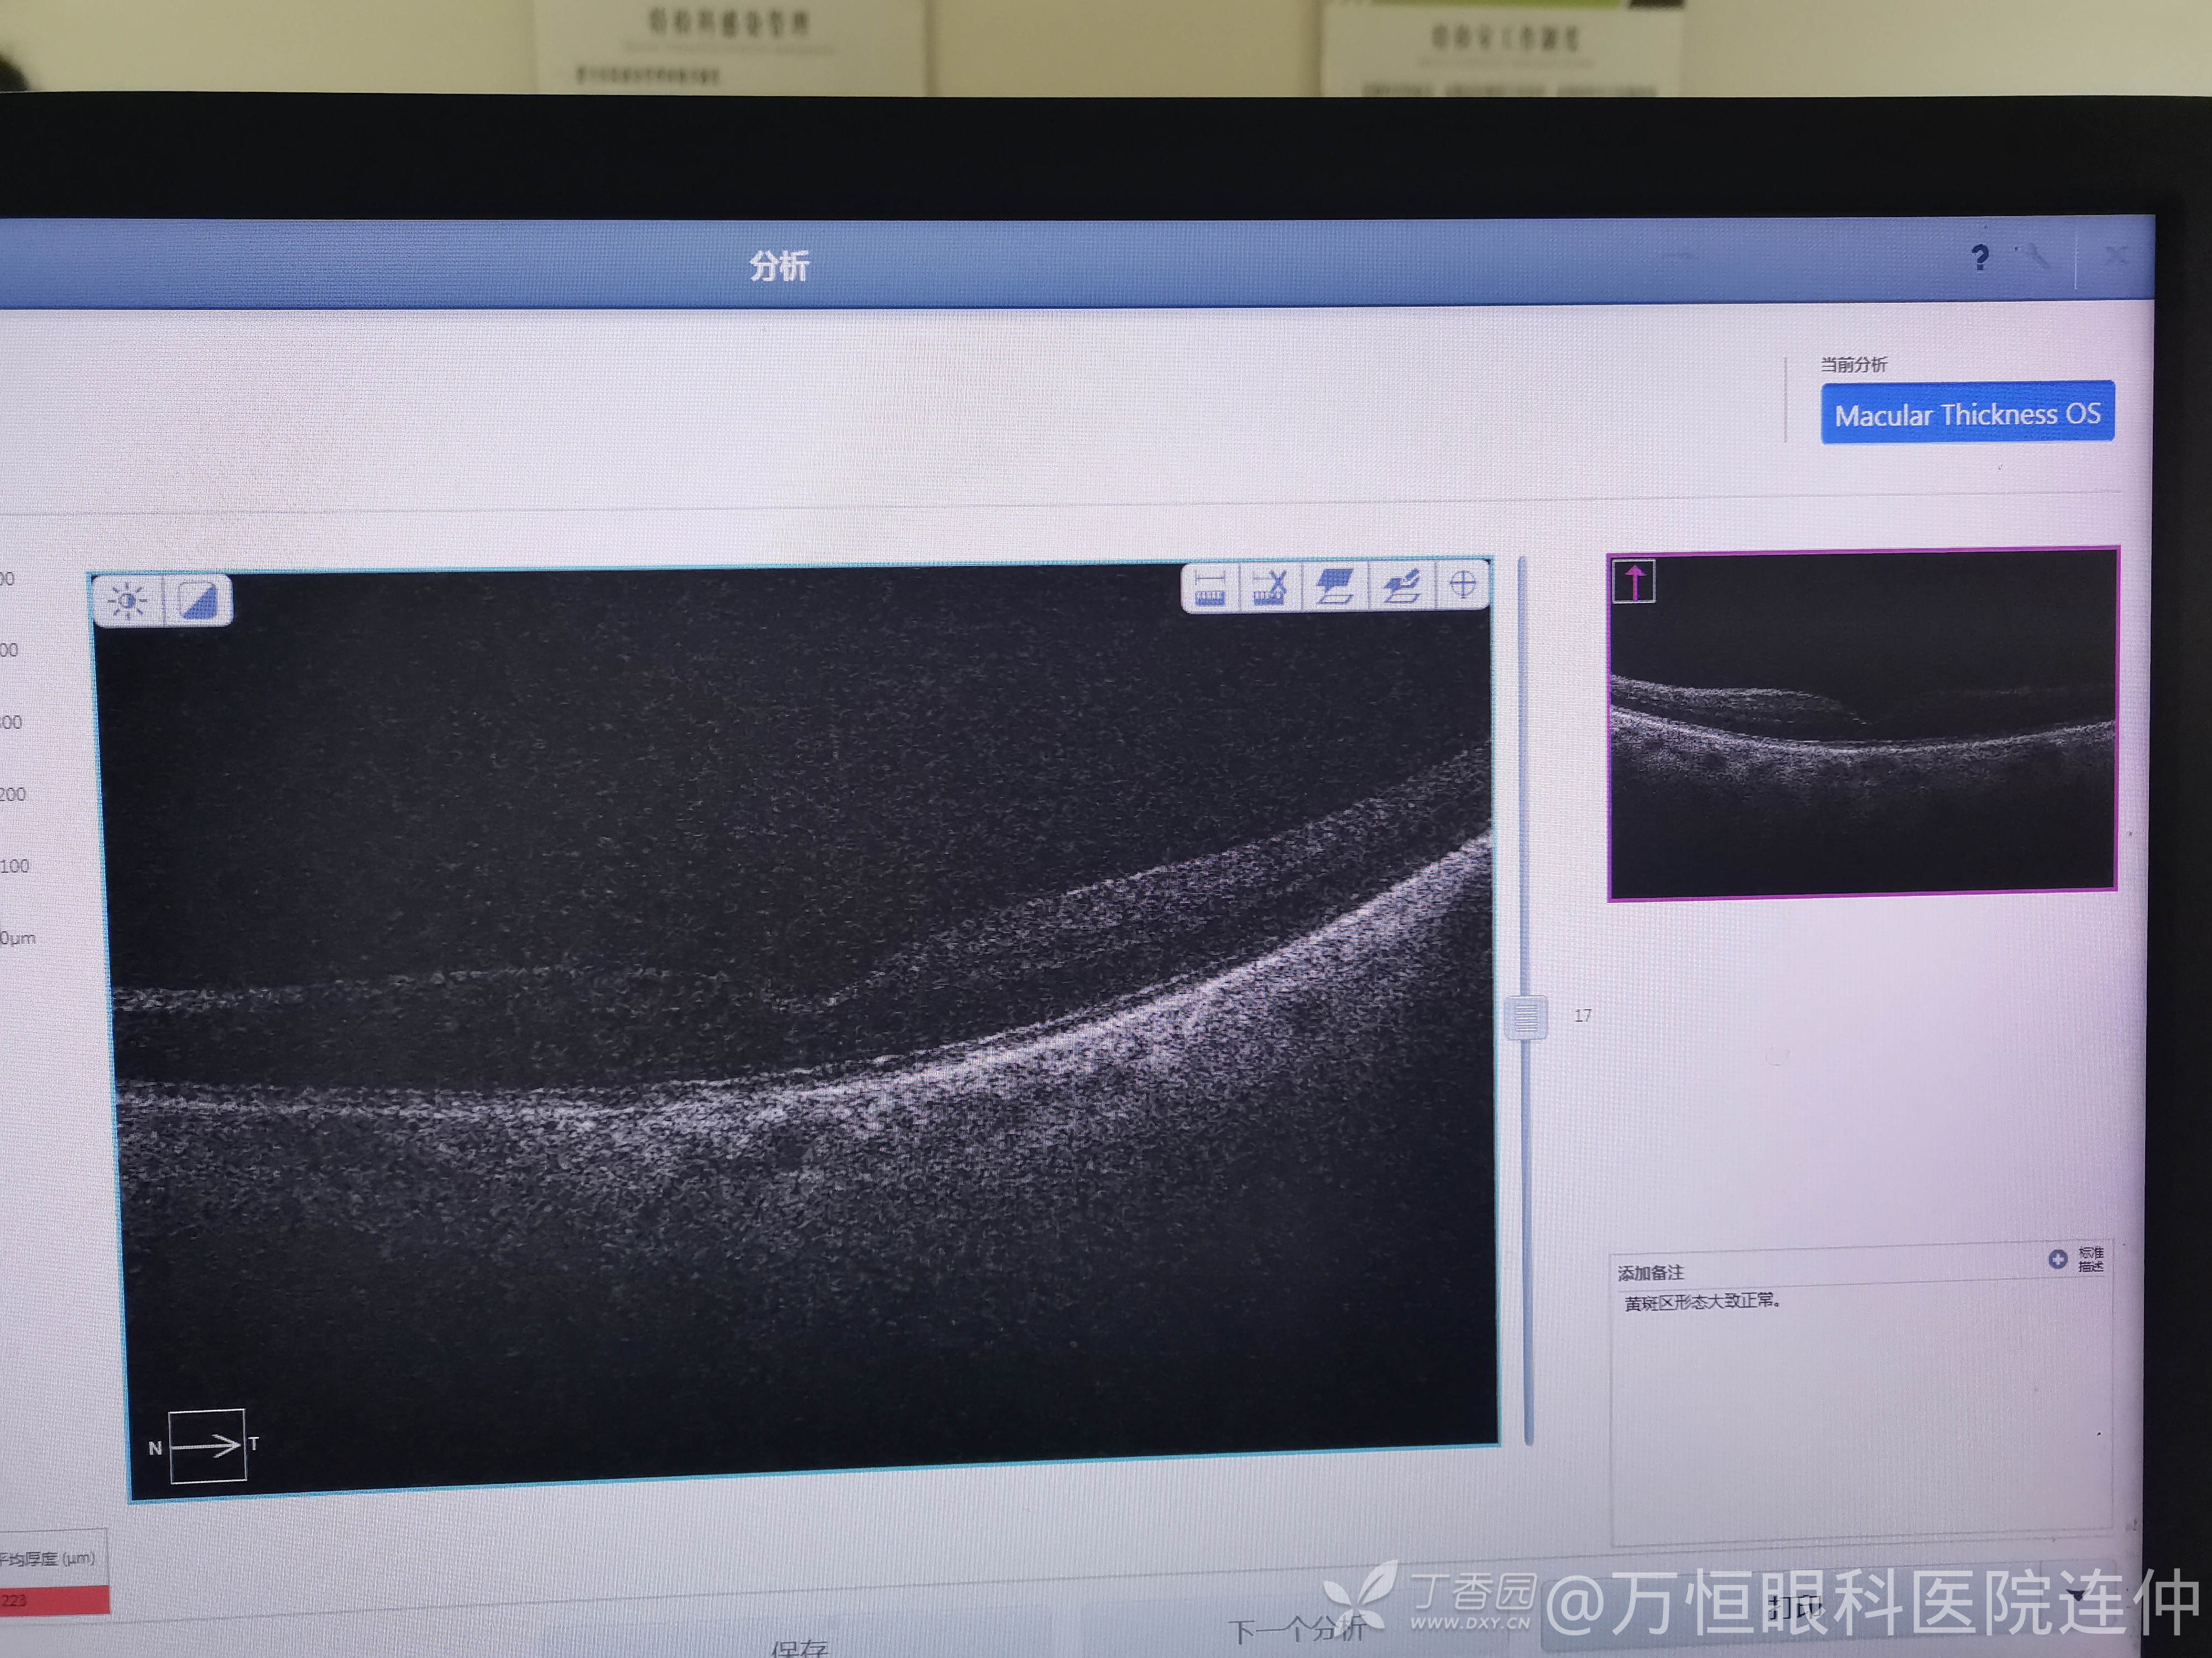The height and width of the screenshot is (1658, 2212).
Task: Click the B-scan slice slider handle
Action: click(x=1526, y=1017)
